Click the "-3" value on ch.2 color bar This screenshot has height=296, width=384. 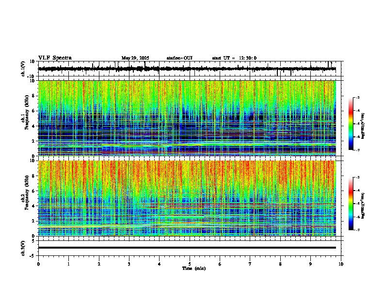(x=357, y=178)
